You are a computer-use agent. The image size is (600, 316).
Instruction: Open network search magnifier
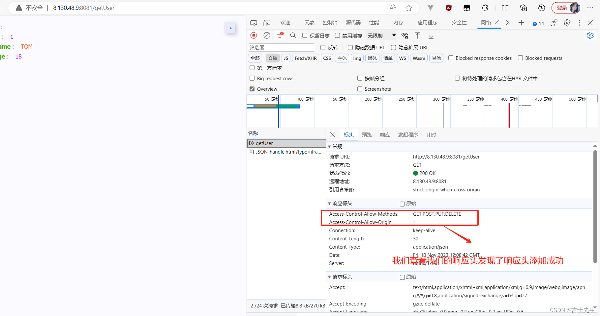tap(293, 35)
